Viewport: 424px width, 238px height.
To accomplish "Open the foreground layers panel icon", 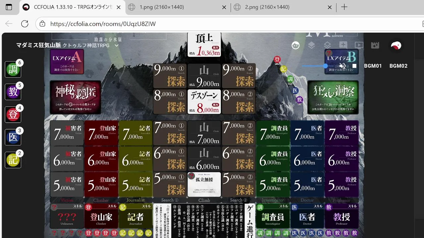I will [311, 45].
